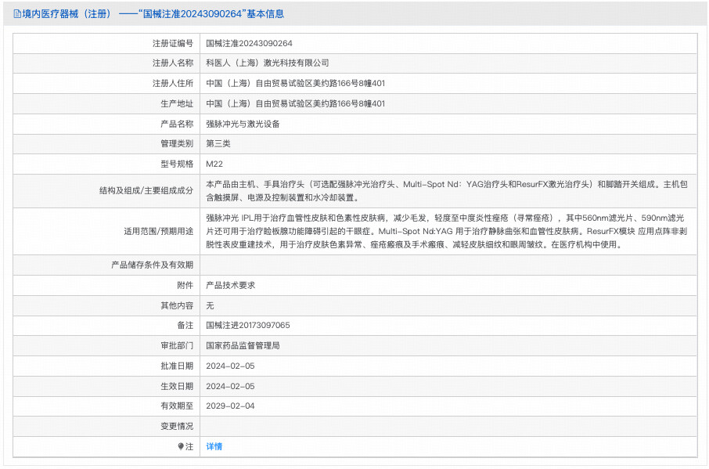Select product name 强脉冲光与激光设备
709x469 pixels.
tap(243, 124)
